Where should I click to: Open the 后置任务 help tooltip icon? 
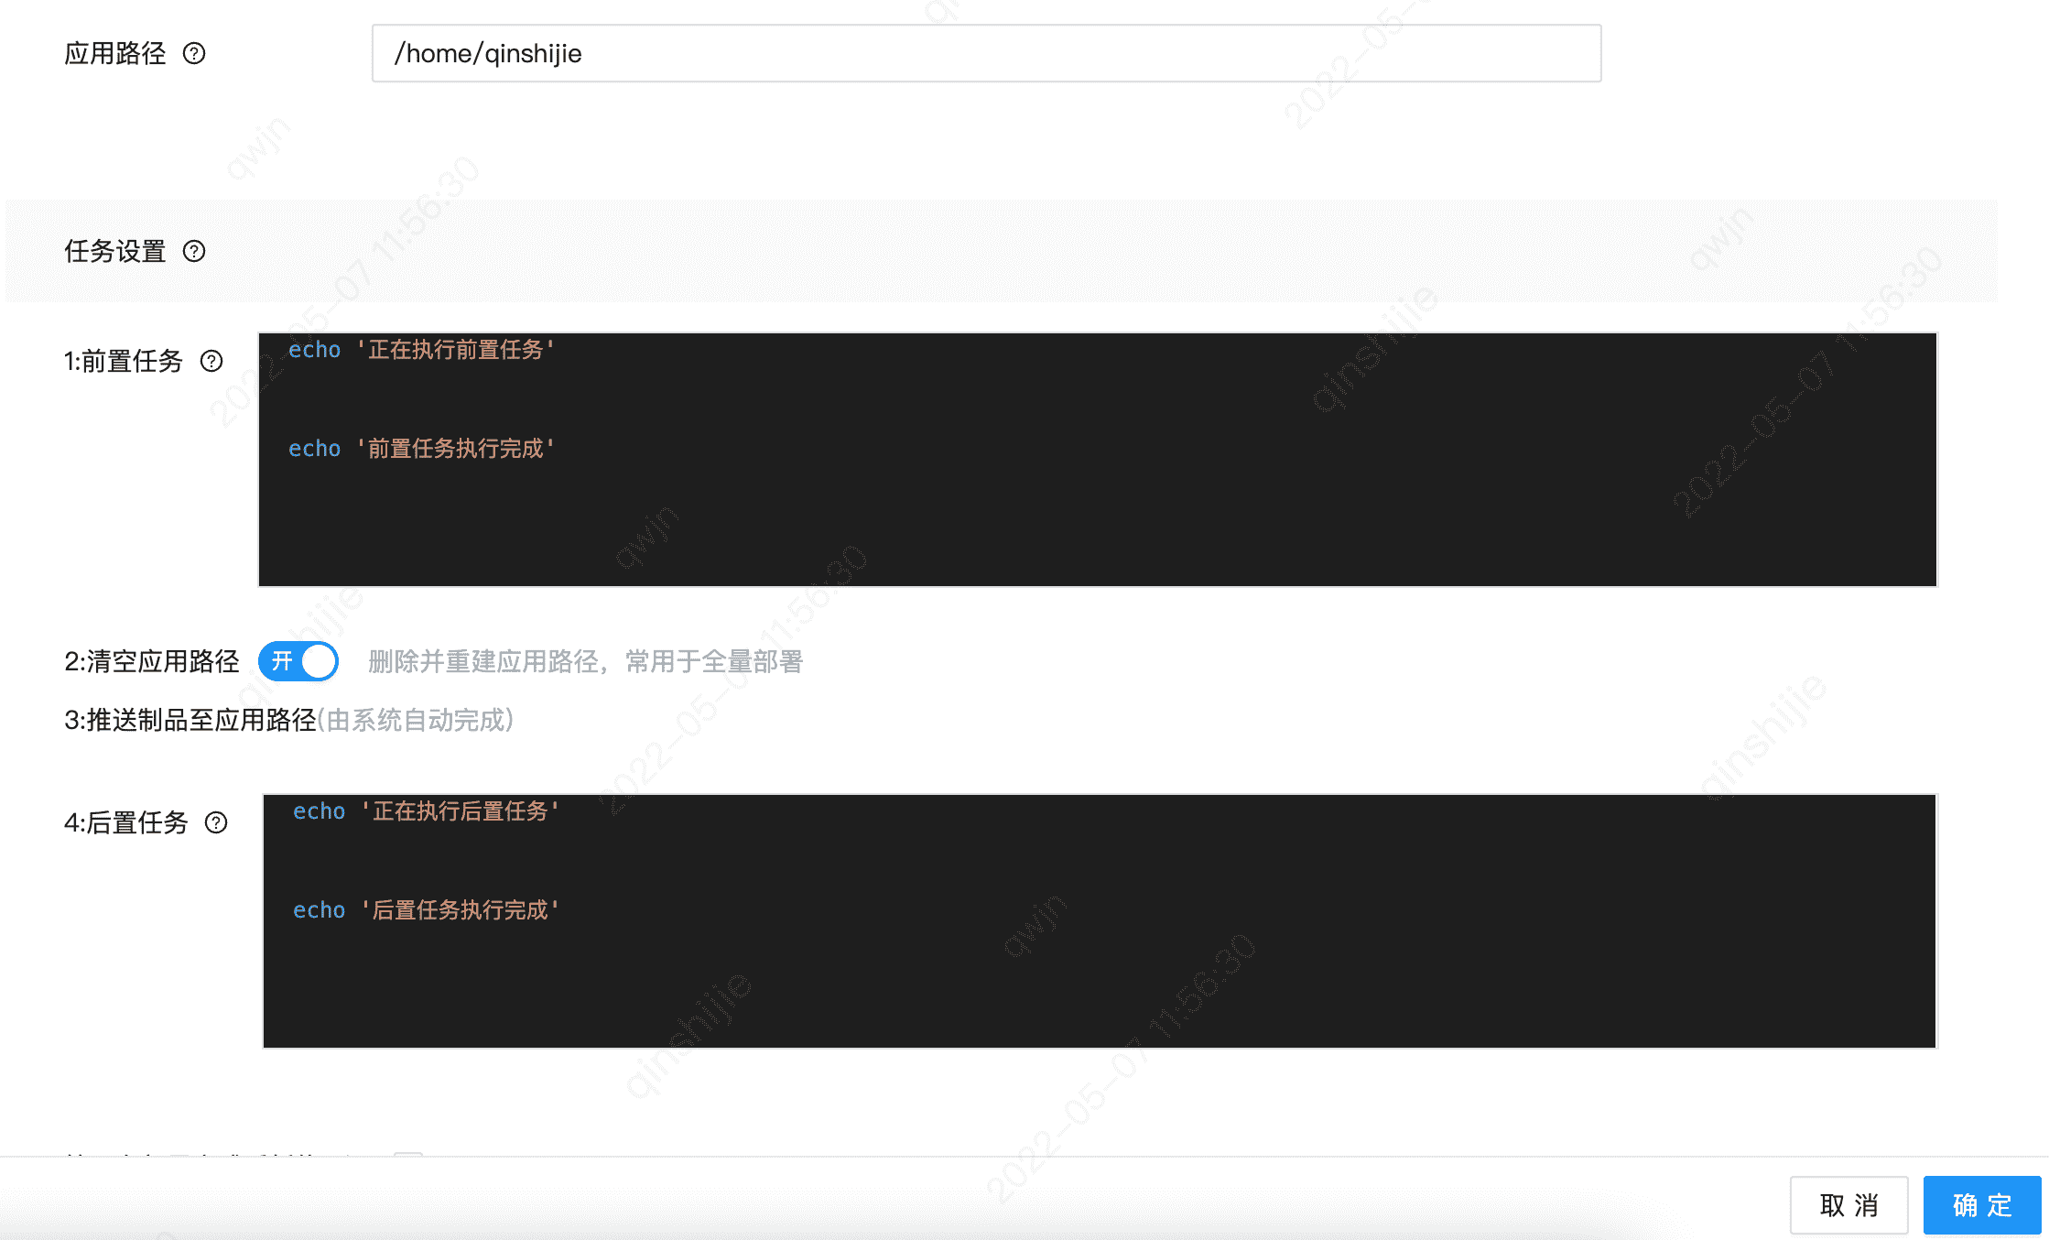pos(217,823)
